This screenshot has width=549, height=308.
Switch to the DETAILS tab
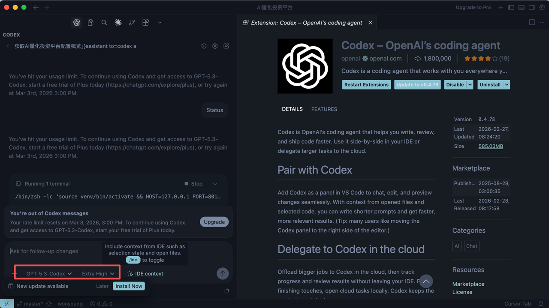[x=293, y=109]
